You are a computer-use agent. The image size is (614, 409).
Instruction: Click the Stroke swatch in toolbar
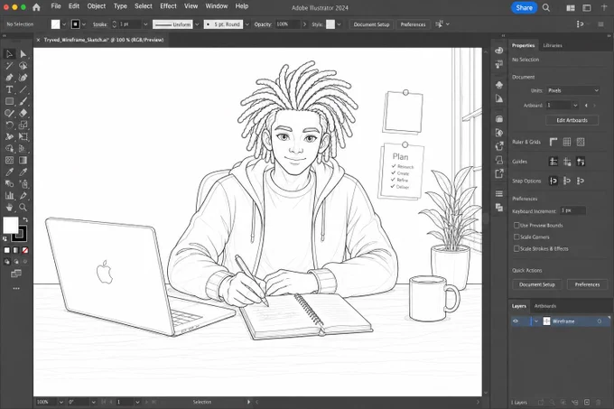click(x=20, y=234)
